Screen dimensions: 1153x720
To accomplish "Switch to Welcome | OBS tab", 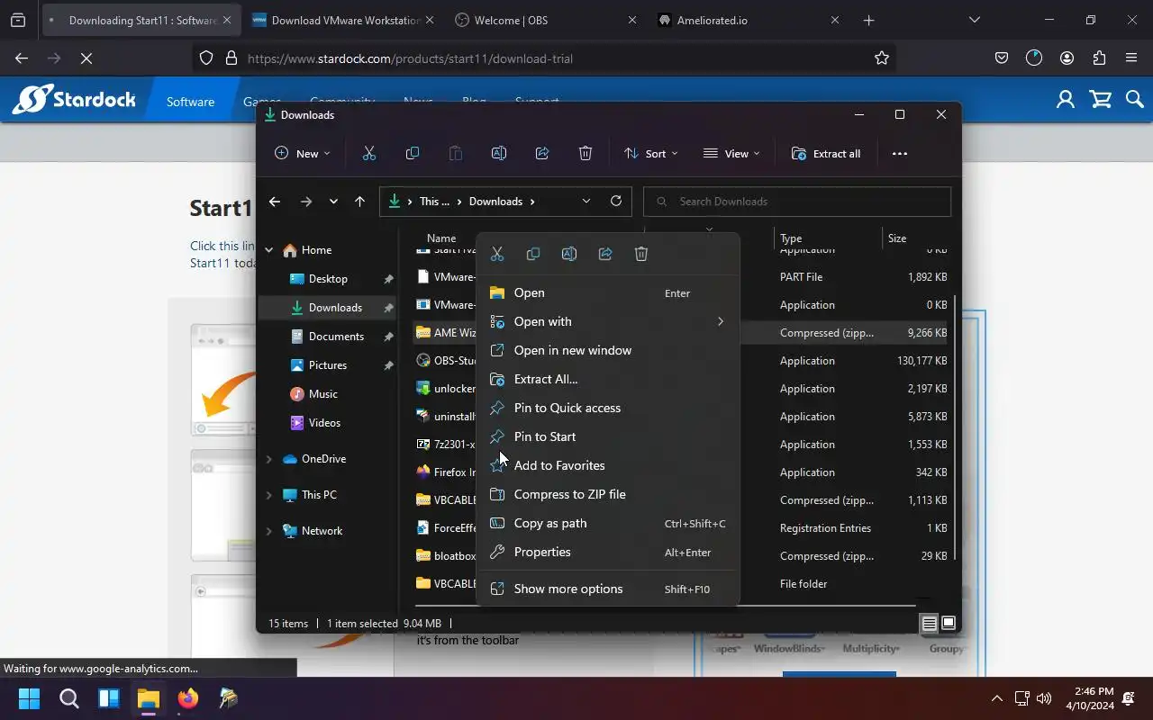I will (544, 20).
